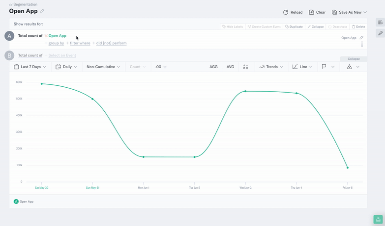This screenshot has width=385, height=226.
Task: Toggle the AGG aggregate option
Action: (213, 67)
